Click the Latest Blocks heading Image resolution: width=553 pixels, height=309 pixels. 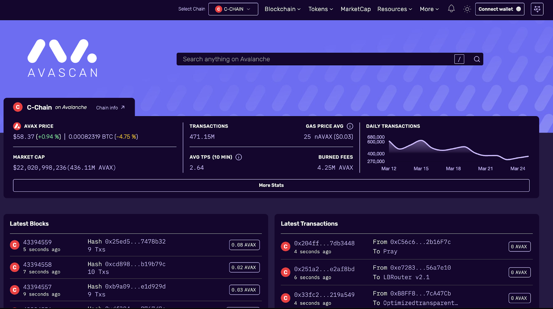tap(29, 224)
